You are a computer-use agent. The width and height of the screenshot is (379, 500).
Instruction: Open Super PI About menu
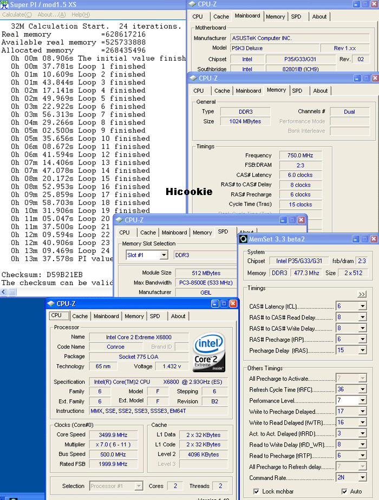51,15
